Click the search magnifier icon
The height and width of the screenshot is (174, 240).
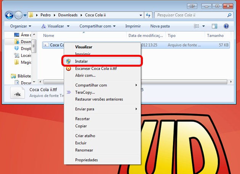[x=229, y=15]
